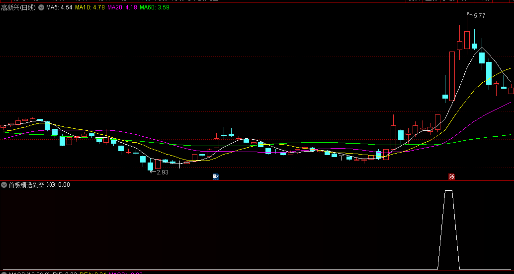Viewport: 514px width, 274px height.
Task: Click the 首板精选副图 sub-chart indicator name
Action: coord(26,185)
